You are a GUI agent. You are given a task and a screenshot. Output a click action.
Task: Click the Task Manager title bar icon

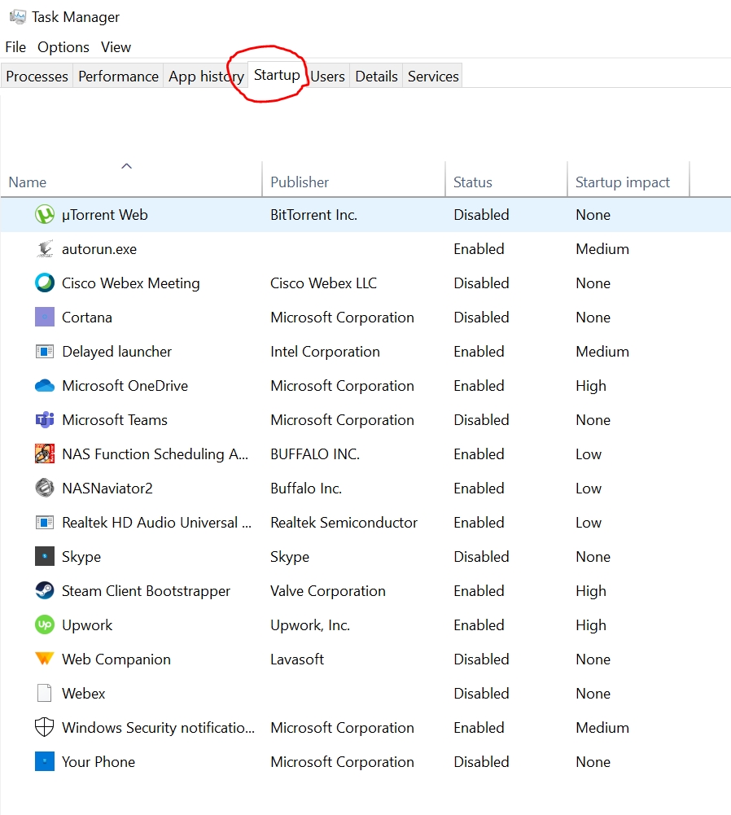17,16
